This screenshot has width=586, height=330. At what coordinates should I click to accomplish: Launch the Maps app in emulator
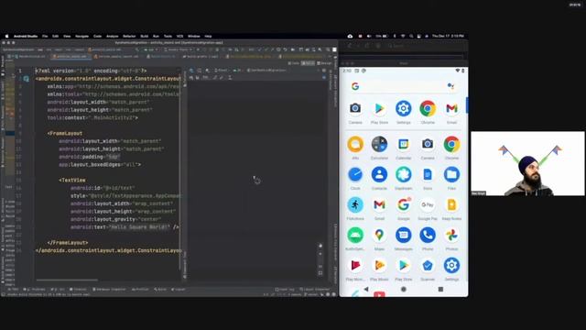379,235
